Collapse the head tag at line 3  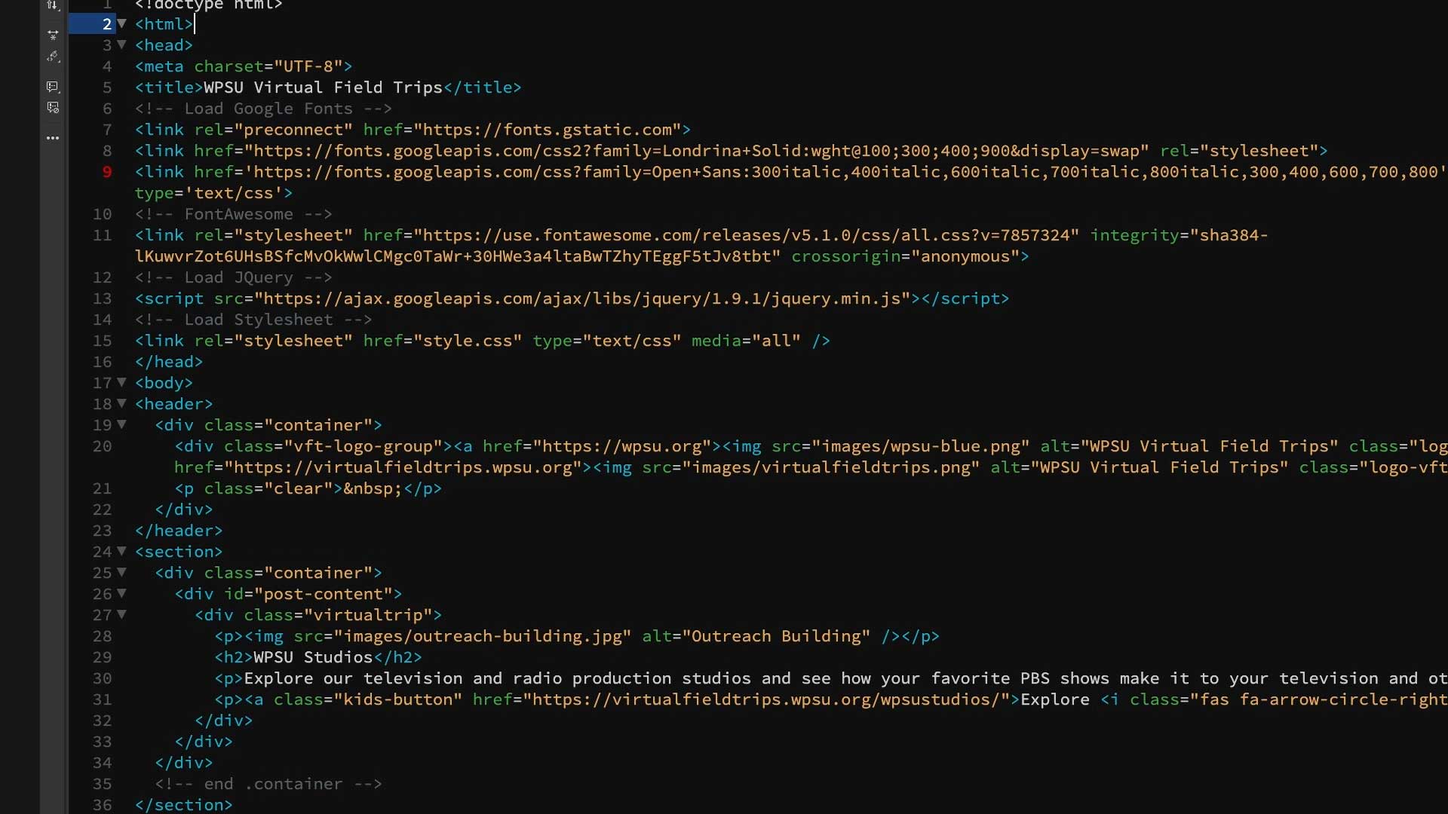click(121, 45)
